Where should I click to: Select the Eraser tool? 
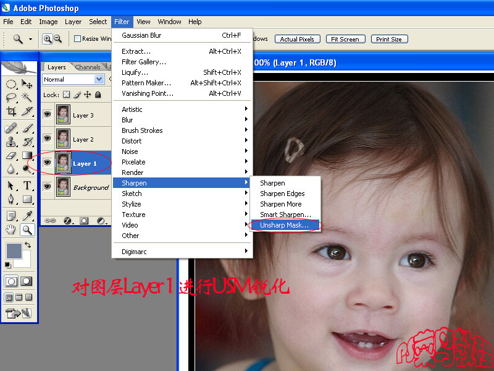pyautogui.click(x=11, y=156)
